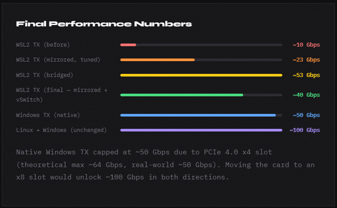Click the ~10 Gbps value
This screenshot has height=208, width=337.
[306, 45]
